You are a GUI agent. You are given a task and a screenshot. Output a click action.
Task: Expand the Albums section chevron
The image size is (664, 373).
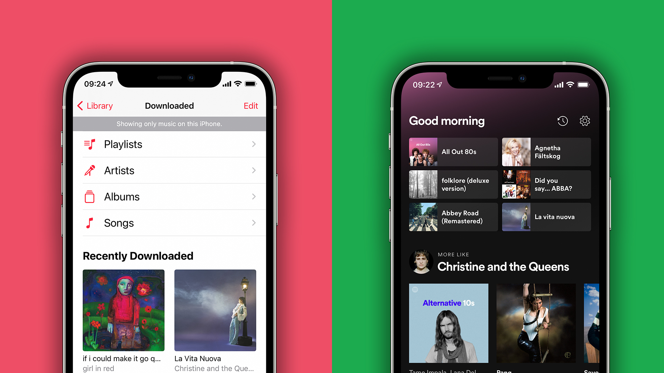pyautogui.click(x=253, y=196)
